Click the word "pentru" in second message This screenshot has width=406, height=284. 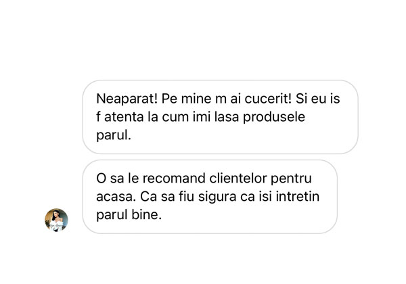coord(294,179)
